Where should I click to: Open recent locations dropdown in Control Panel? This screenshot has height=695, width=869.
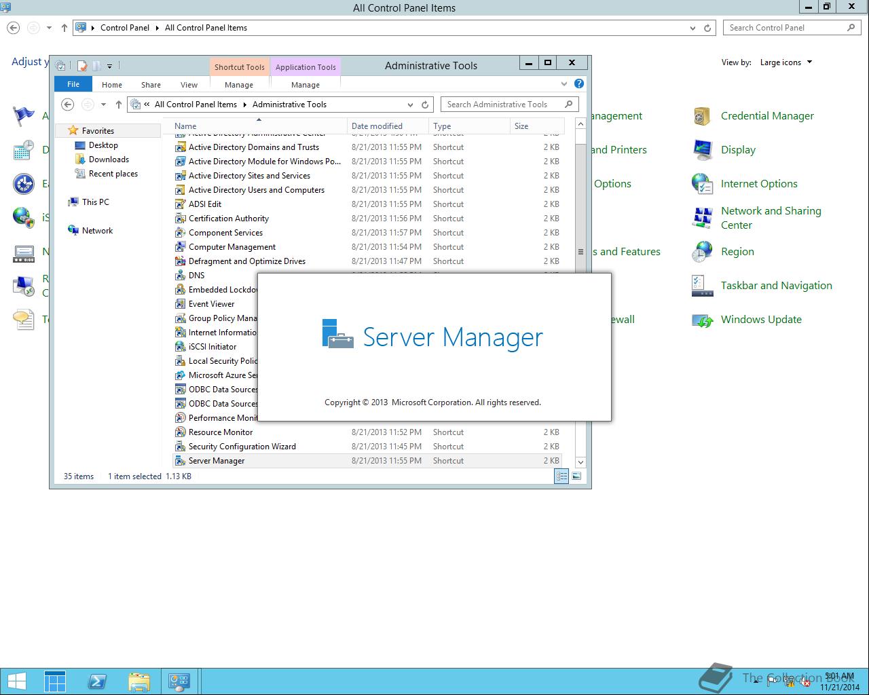[x=49, y=28]
